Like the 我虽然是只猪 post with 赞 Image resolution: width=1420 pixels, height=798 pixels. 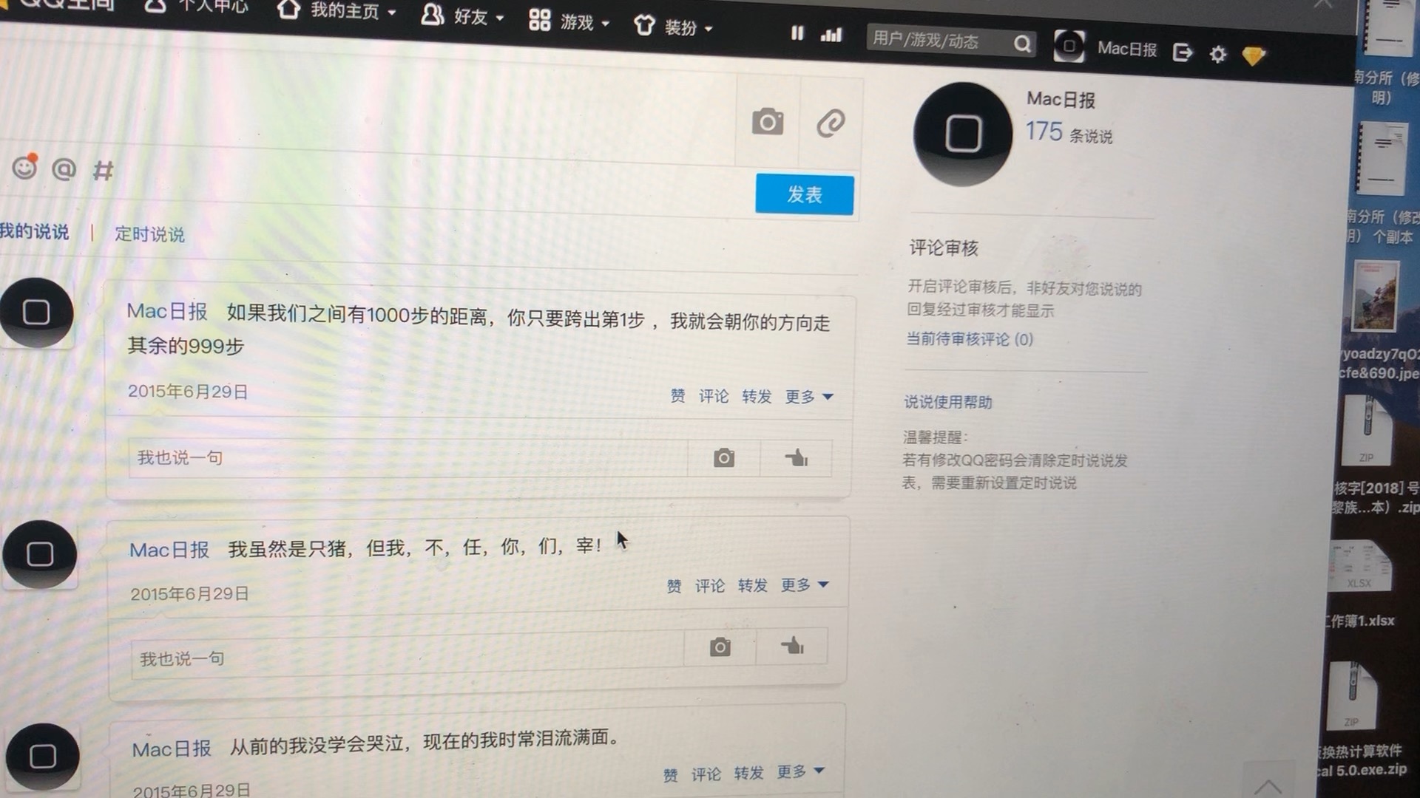point(674,586)
